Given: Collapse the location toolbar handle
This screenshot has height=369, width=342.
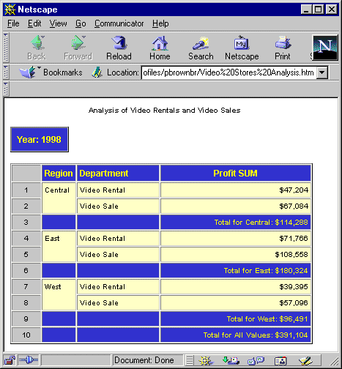Looking at the screenshot, I should (6, 72).
